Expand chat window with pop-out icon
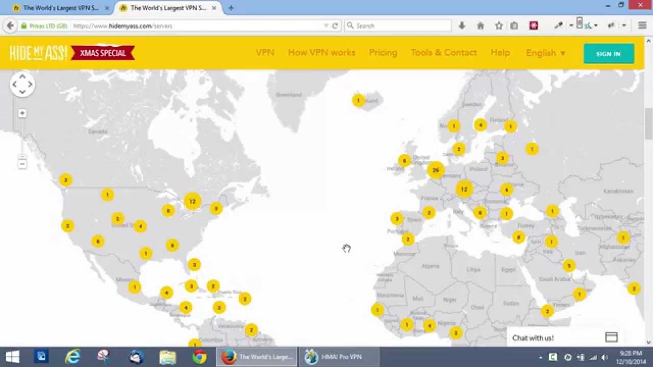653x367 pixels. click(611, 337)
